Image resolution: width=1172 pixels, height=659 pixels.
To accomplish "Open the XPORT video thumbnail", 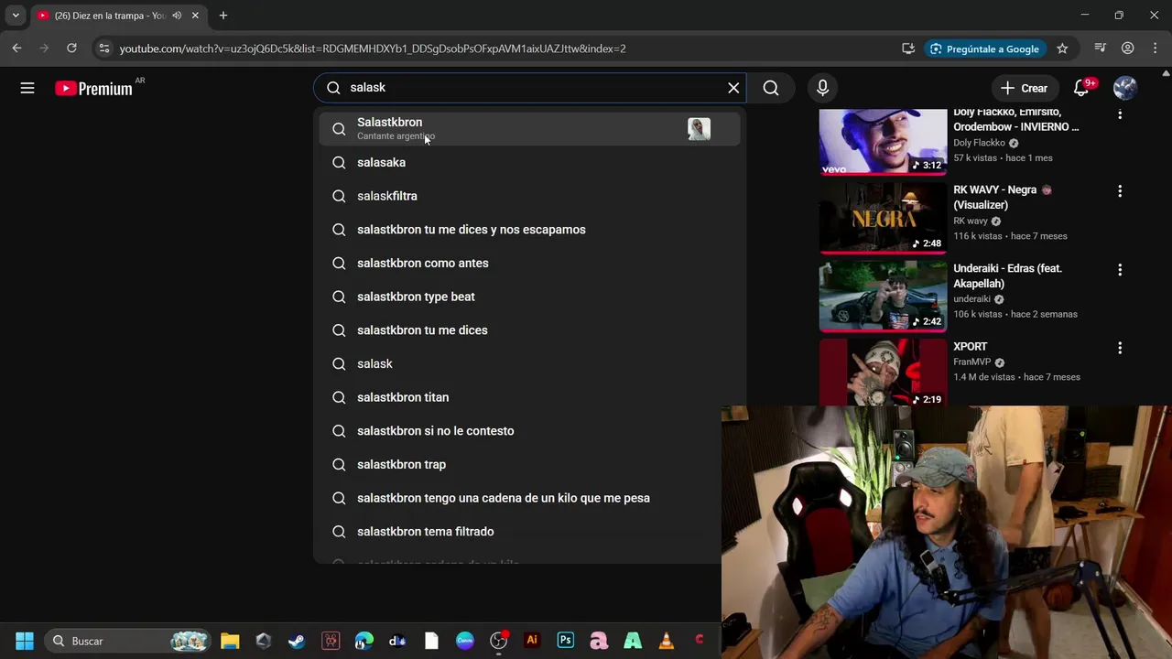I will pos(883,373).
